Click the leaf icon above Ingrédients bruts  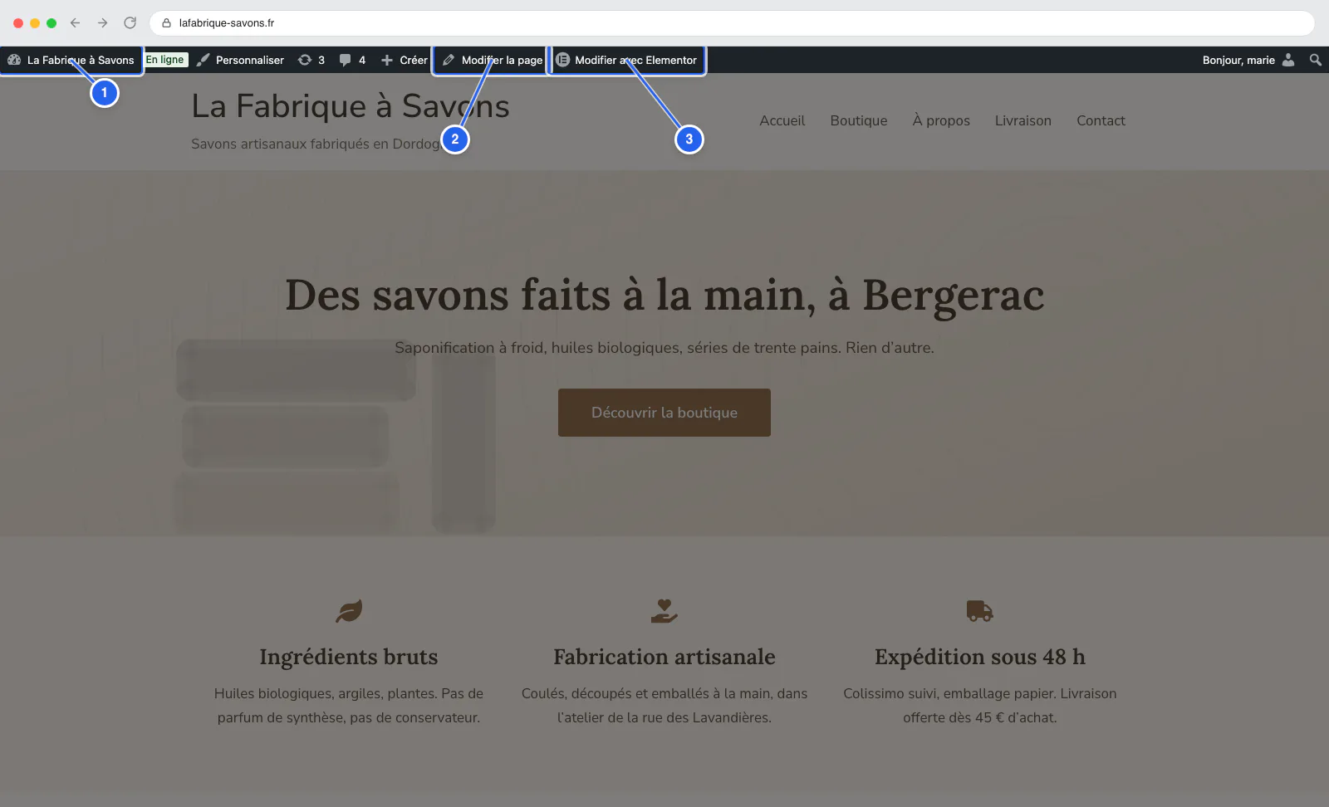(349, 611)
